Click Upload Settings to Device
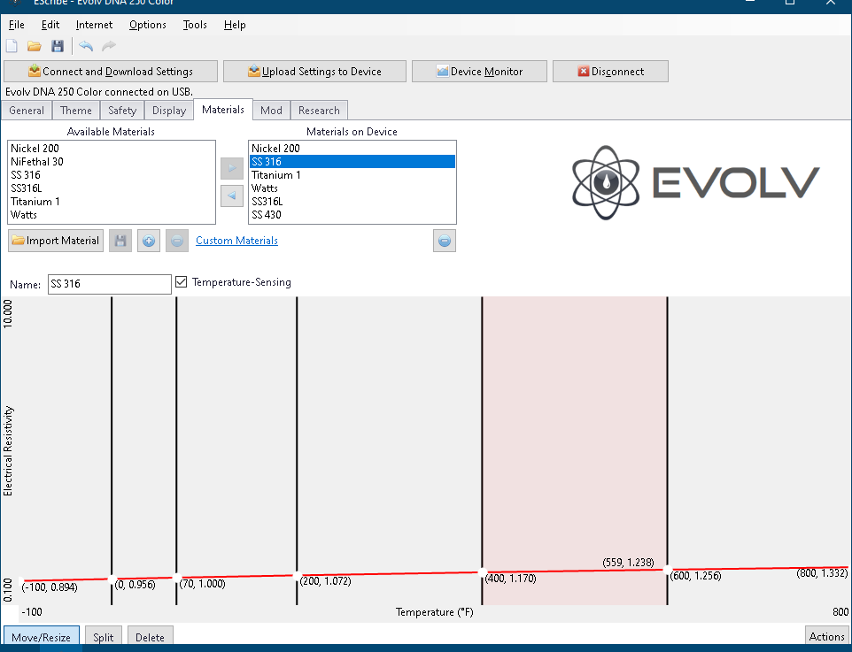852x652 pixels. coord(314,72)
